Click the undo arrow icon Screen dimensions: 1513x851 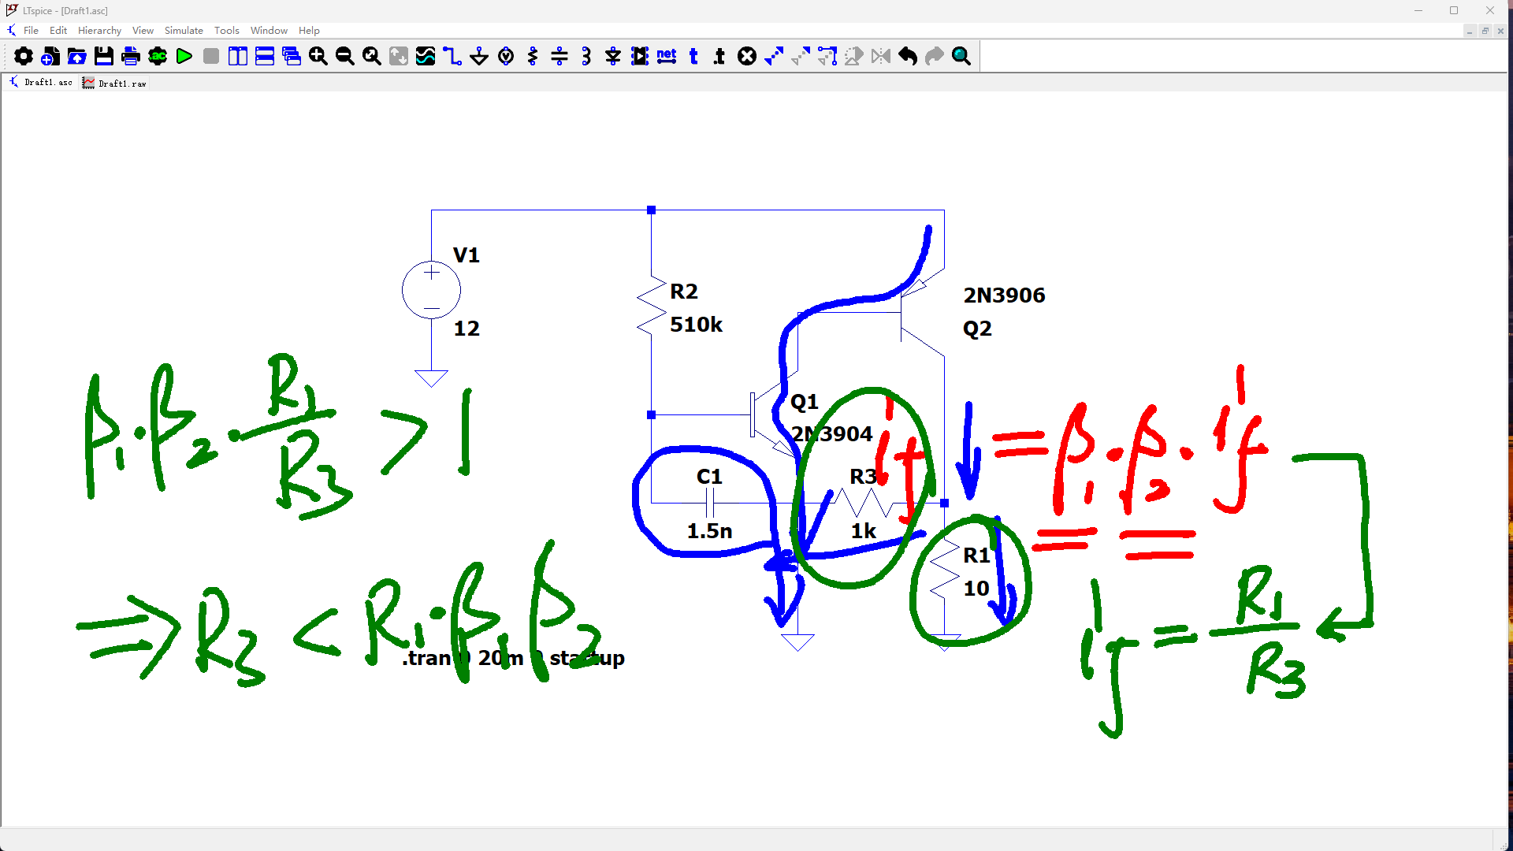[x=908, y=56]
